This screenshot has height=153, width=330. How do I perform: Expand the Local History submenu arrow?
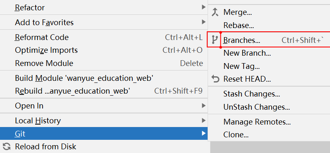click(203, 120)
